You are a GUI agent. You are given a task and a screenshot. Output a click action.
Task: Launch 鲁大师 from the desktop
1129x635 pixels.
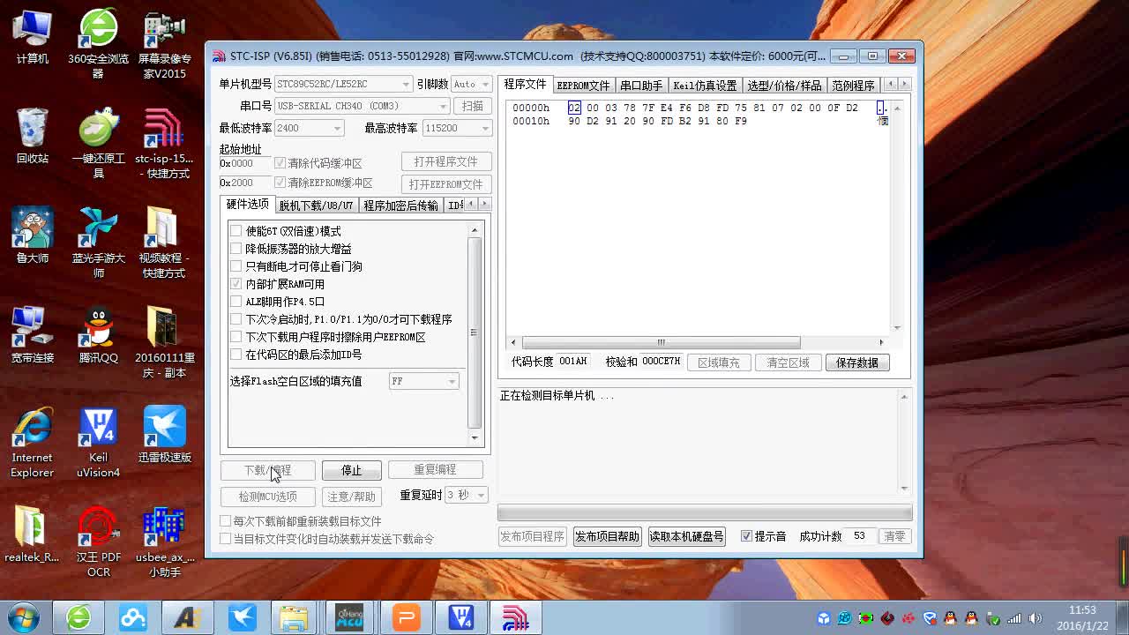[33, 236]
